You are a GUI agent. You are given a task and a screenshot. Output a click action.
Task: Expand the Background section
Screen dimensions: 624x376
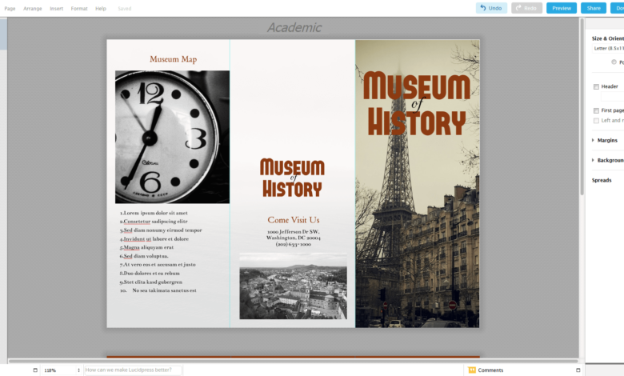tap(608, 160)
